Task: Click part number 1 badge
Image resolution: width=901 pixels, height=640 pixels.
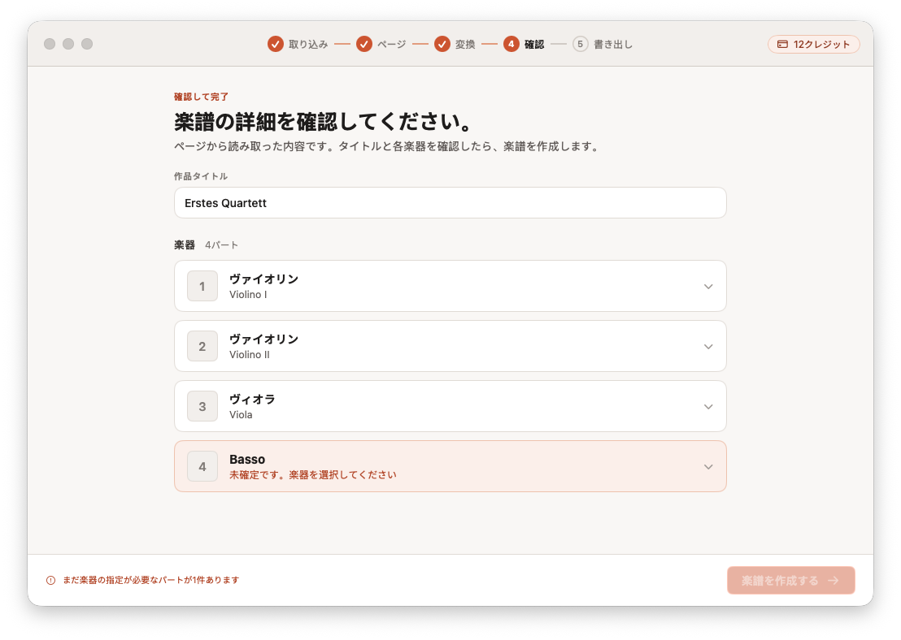Action: click(x=202, y=286)
